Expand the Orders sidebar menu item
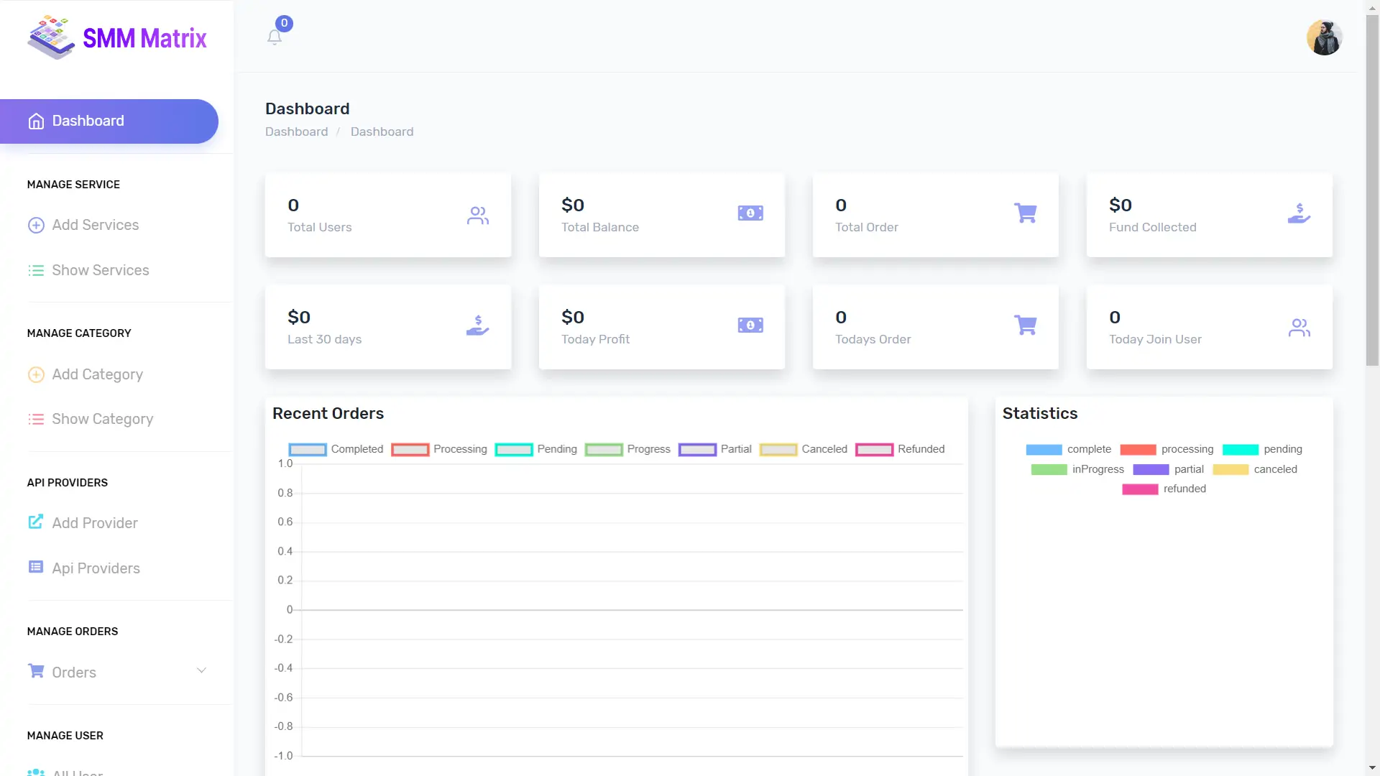 [x=74, y=672]
